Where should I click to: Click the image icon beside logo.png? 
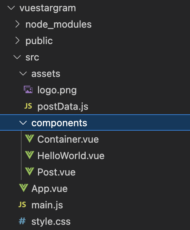[28, 90]
